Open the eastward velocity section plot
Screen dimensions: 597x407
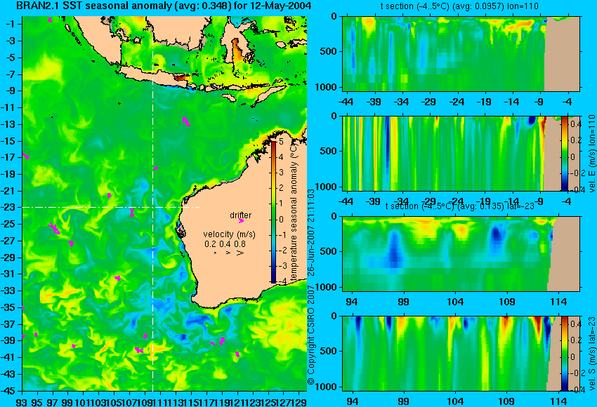point(461,153)
